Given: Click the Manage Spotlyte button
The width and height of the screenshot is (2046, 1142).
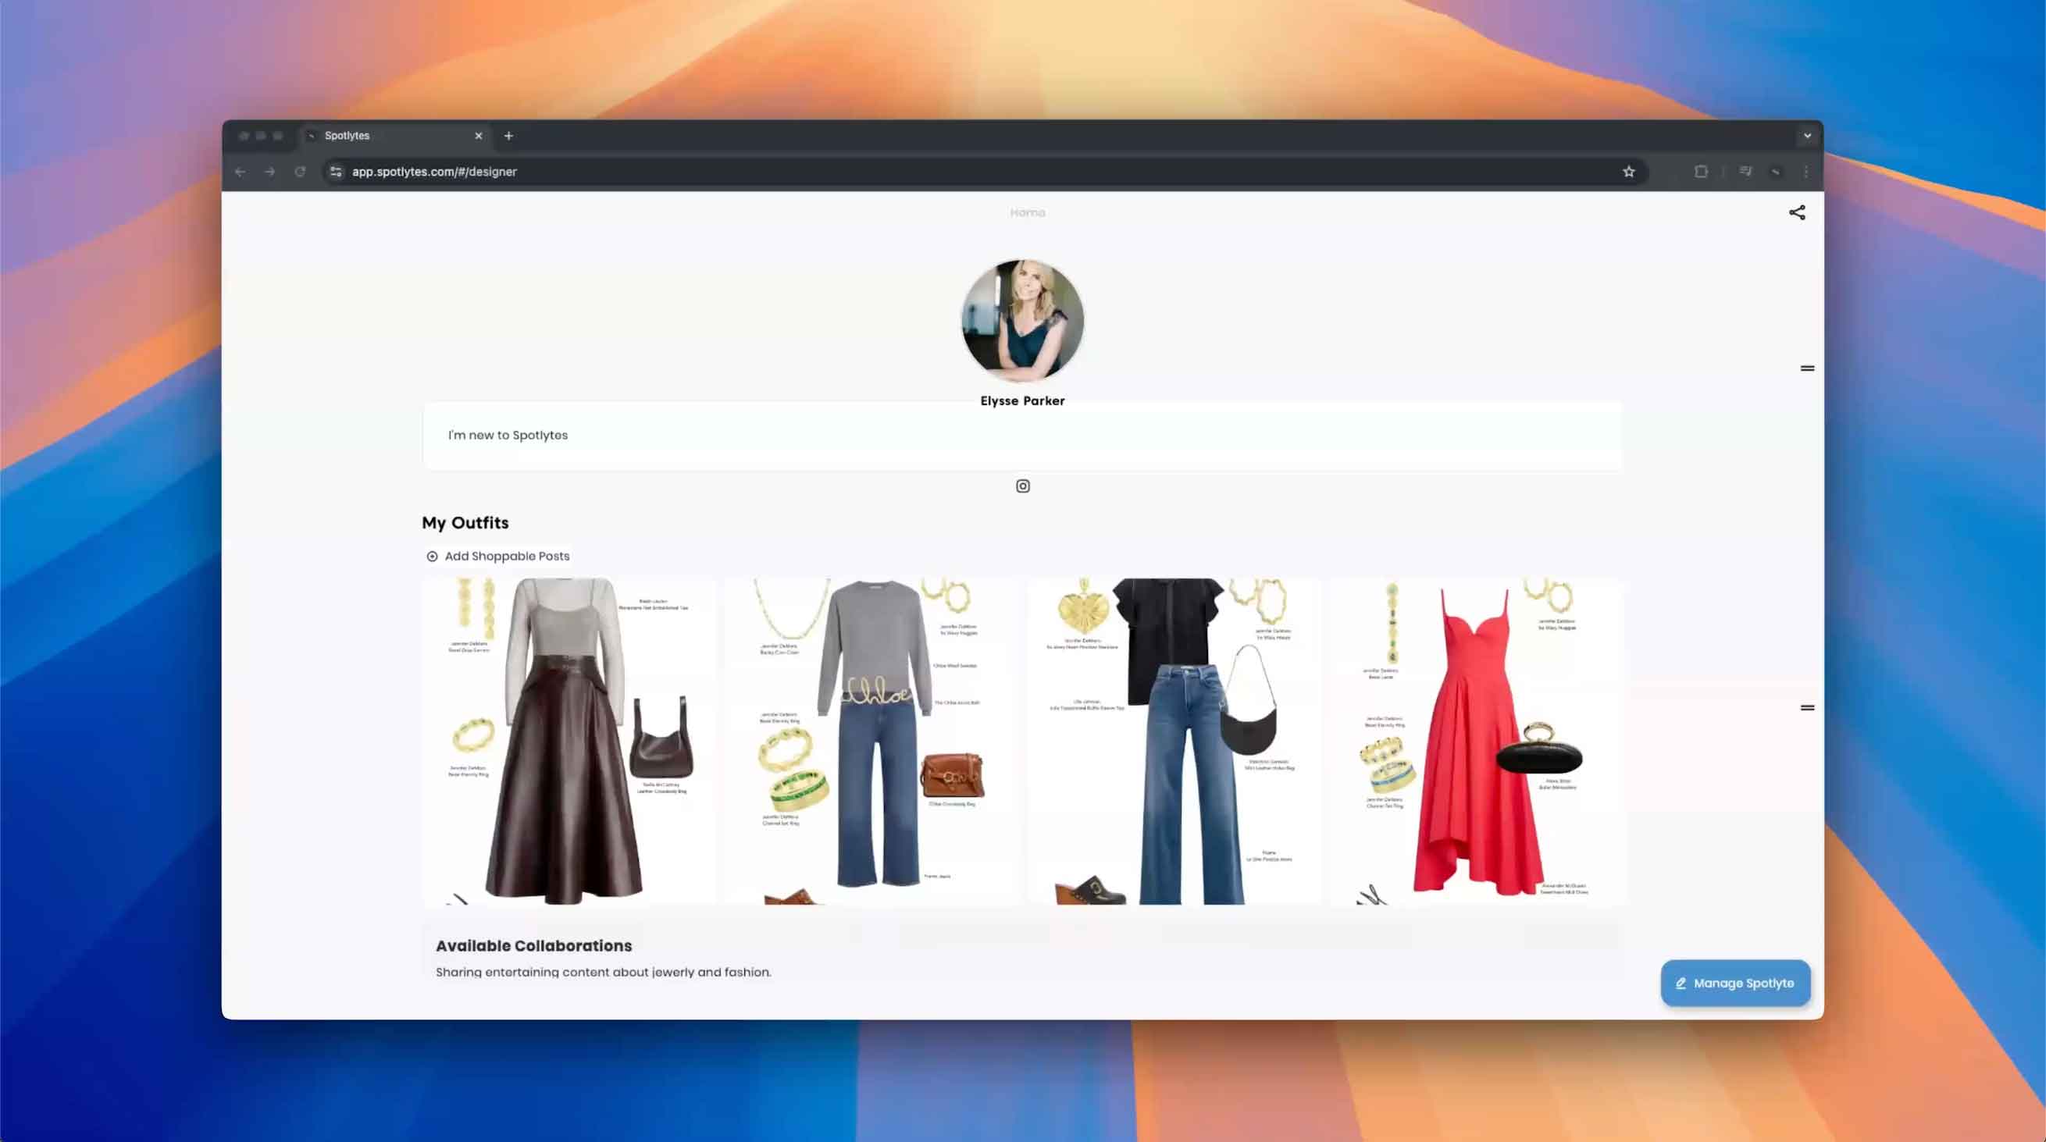Looking at the screenshot, I should click(x=1734, y=984).
